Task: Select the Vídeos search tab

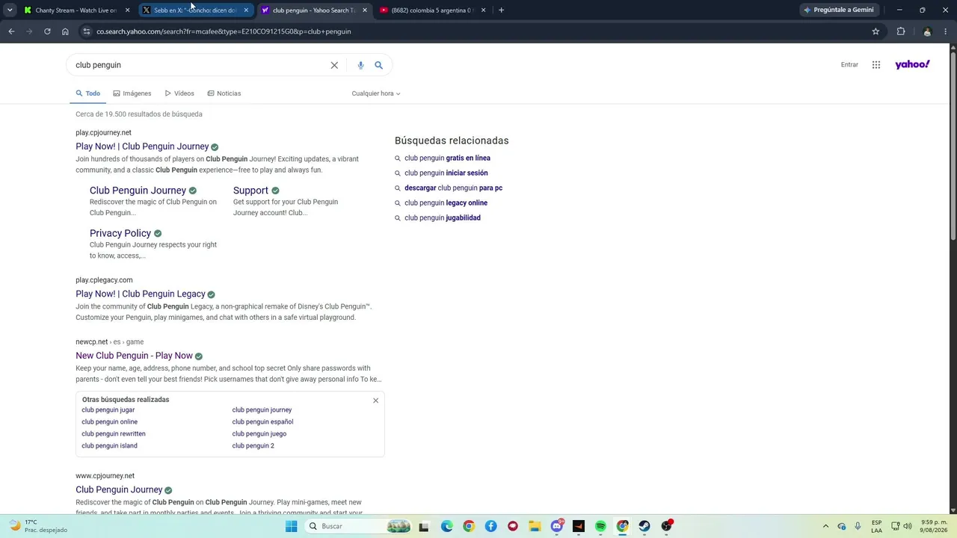Action: 179,93
